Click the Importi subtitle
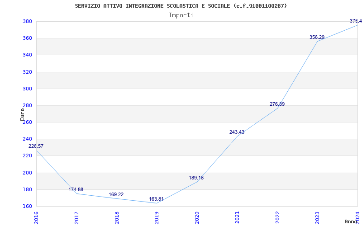This screenshot has height=226, width=362. (181, 15)
